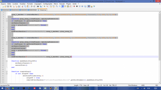Open the Localizar menu

tap(15, 4)
